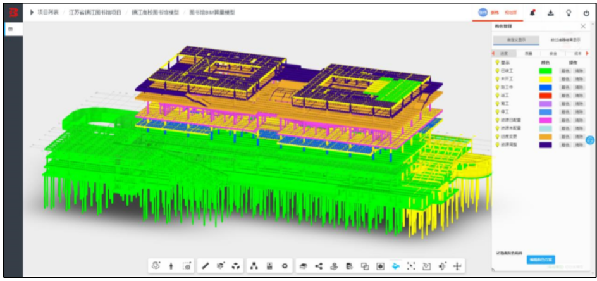Uncheck the 隐藏灰色构件 checkbox
Screen dimensions: 597x281
tap(498, 253)
